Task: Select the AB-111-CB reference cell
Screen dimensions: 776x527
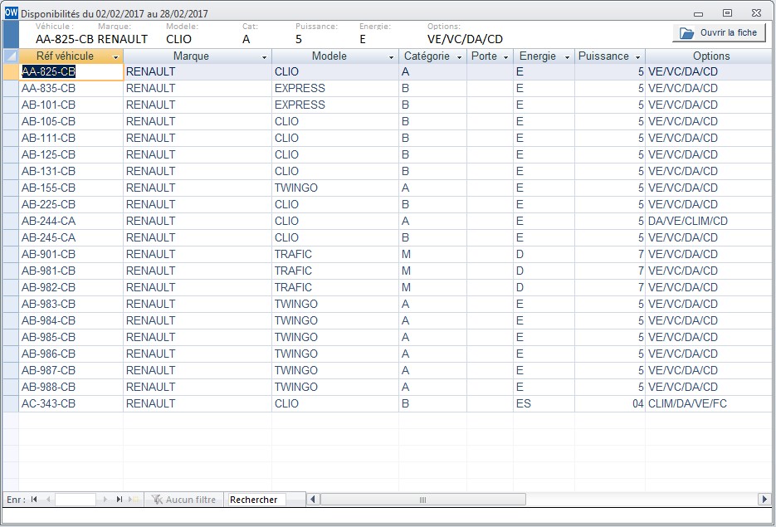Action: tap(71, 138)
